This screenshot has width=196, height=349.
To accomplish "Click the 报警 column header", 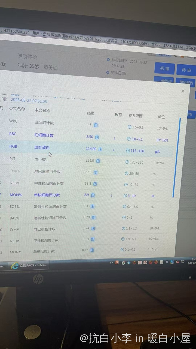I will coord(118,115).
